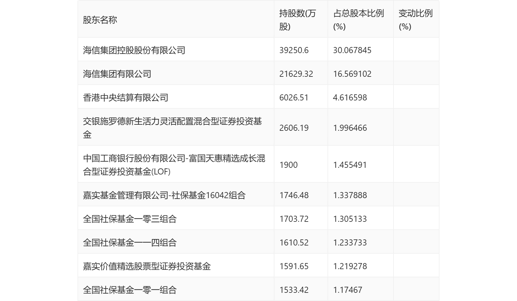Select shareholder 全国社保基金一零三组合

click(130, 219)
